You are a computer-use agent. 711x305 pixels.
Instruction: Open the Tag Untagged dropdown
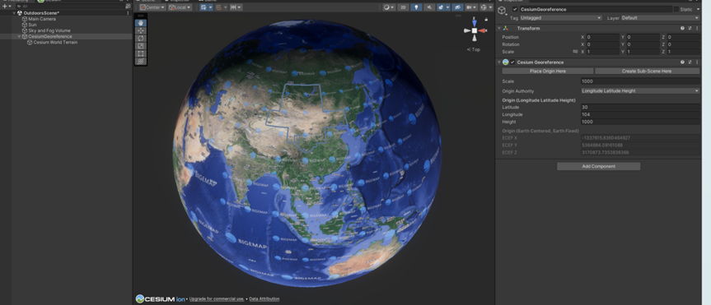[560, 17]
